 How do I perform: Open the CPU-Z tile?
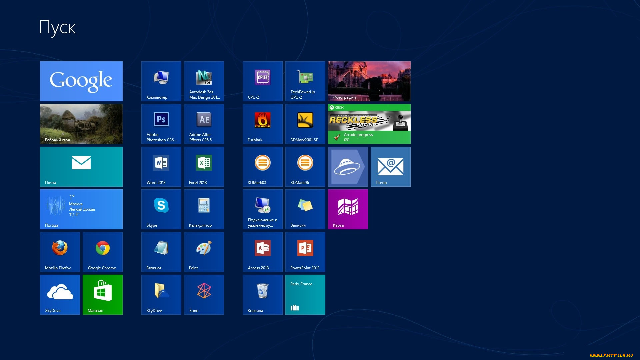pyautogui.click(x=262, y=81)
